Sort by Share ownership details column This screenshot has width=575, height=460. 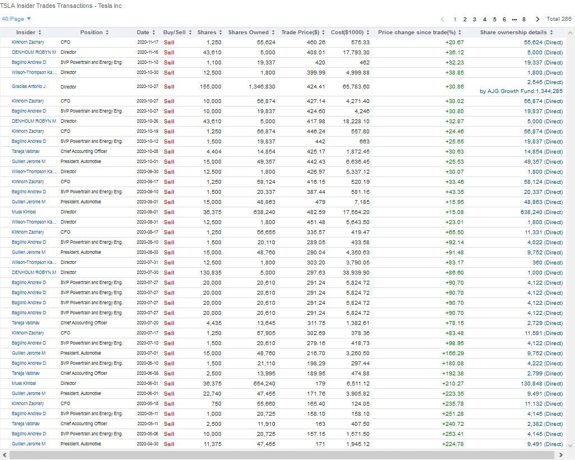point(516,32)
